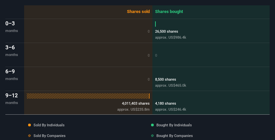Click the hatched Bought By Companies legend swatch
Image resolution: width=275 pixels, height=140 pixels.
152,136
